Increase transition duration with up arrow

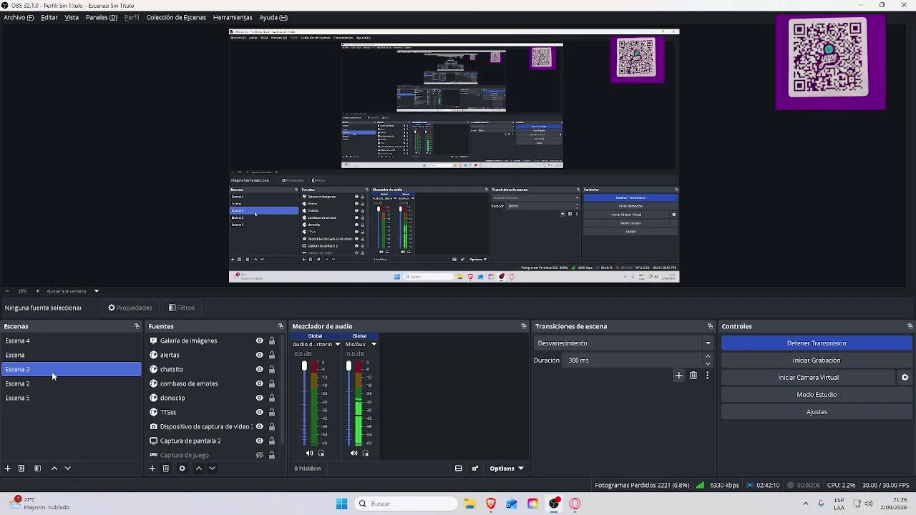(708, 357)
